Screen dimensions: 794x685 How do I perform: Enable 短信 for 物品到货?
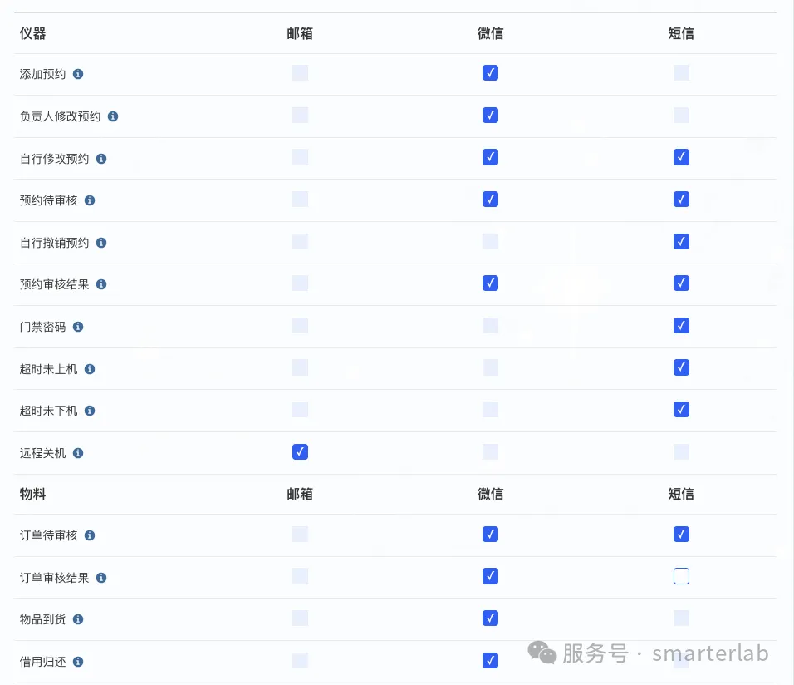click(x=681, y=618)
